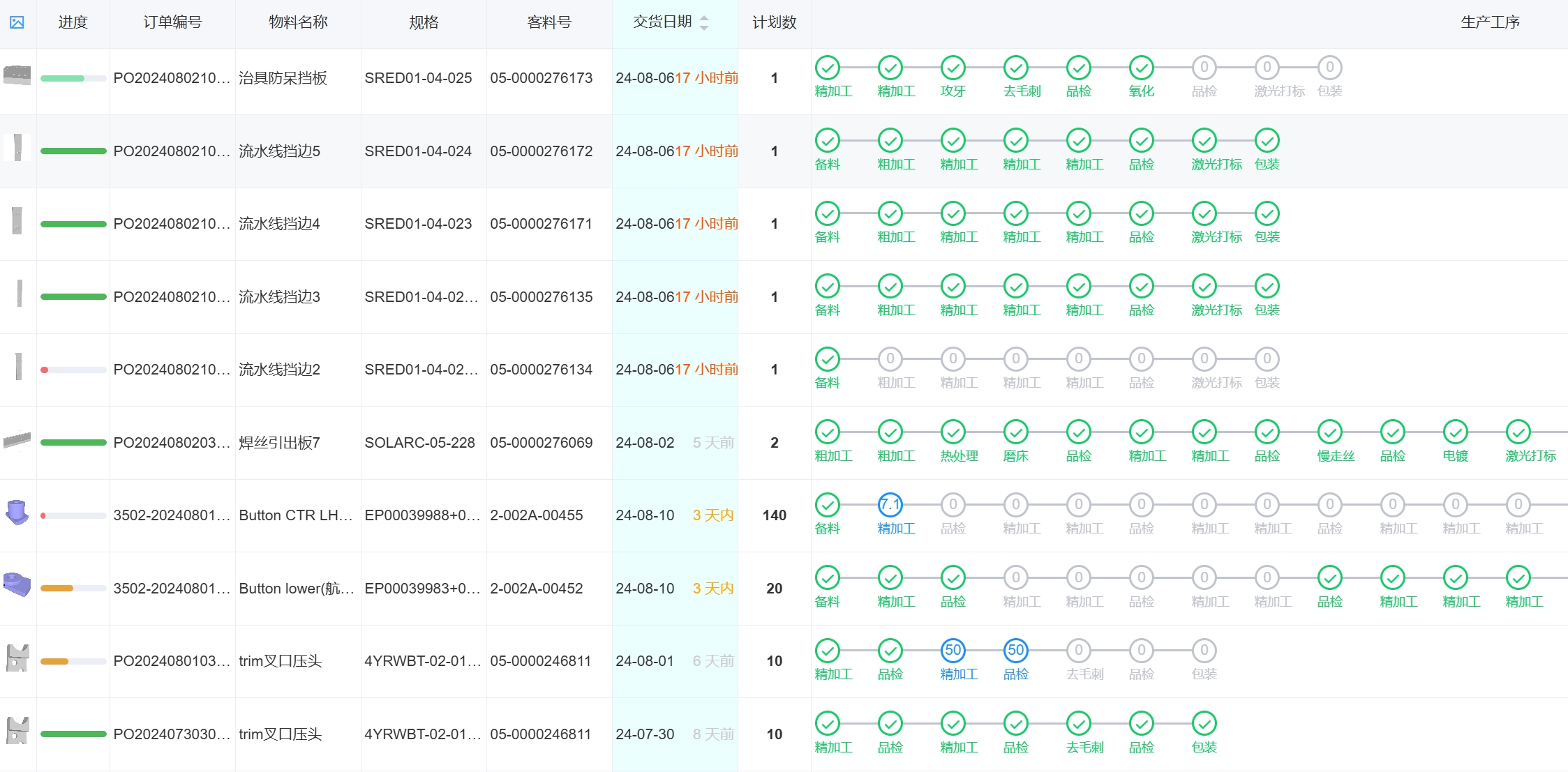Click the 订单编号 column header
Screen dimensions: 1568x772
point(172,22)
